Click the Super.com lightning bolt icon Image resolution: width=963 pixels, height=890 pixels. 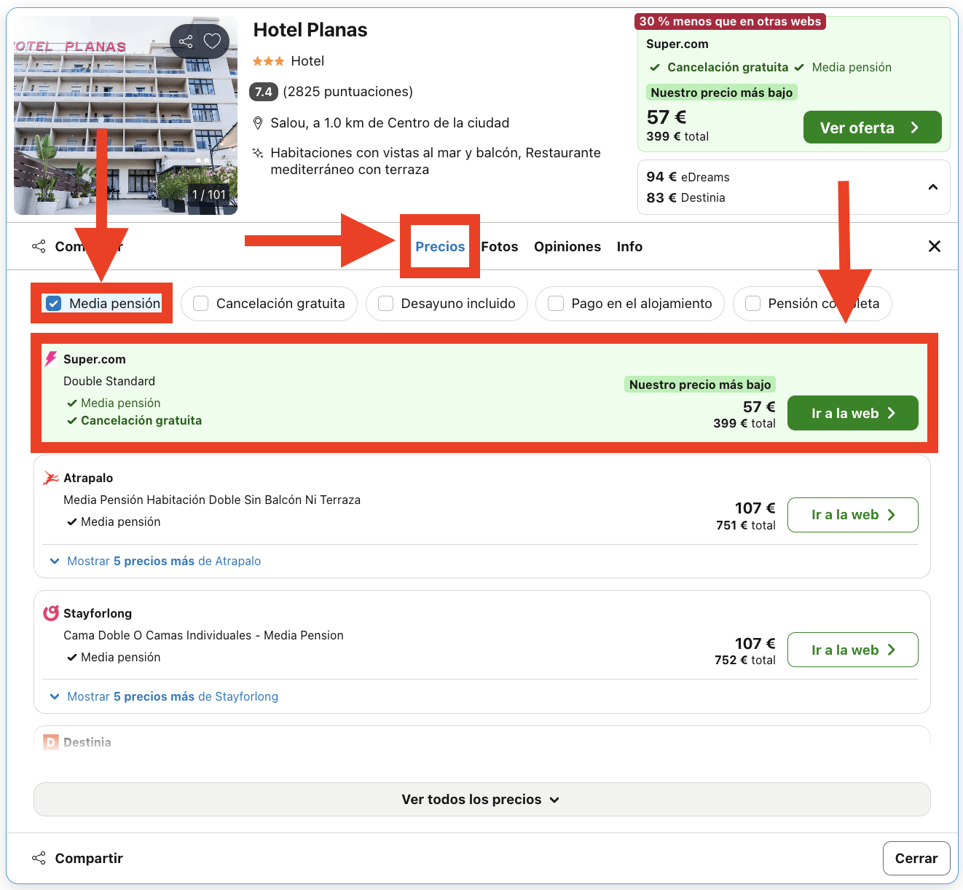click(x=50, y=358)
